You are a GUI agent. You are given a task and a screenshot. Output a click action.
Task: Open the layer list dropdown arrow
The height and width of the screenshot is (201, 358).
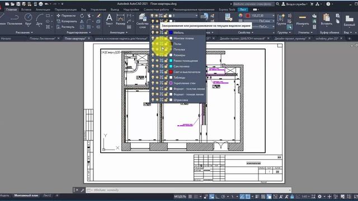point(196,16)
